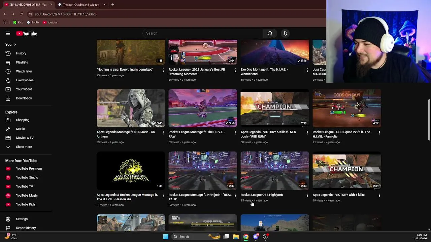The width and height of the screenshot is (431, 242).
Task: Click the address bar URL
Action: pyautogui.click(x=66, y=14)
